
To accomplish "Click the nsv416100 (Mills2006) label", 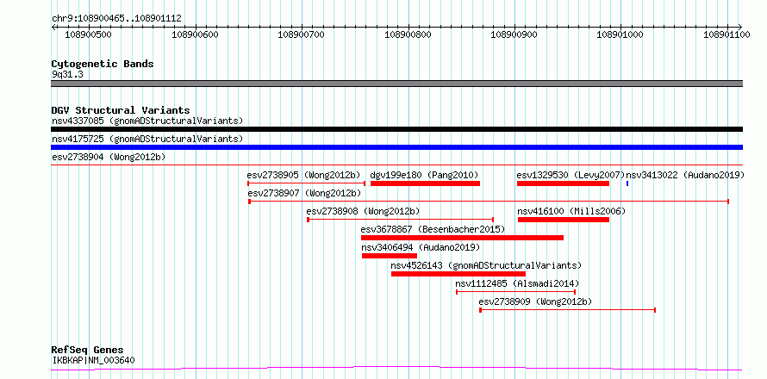I will click(x=571, y=211).
